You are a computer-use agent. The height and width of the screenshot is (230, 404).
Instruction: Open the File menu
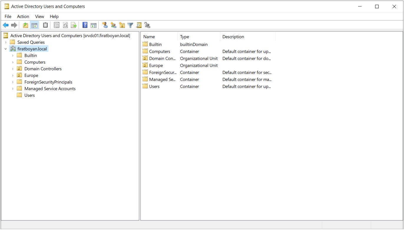pyautogui.click(x=8, y=16)
